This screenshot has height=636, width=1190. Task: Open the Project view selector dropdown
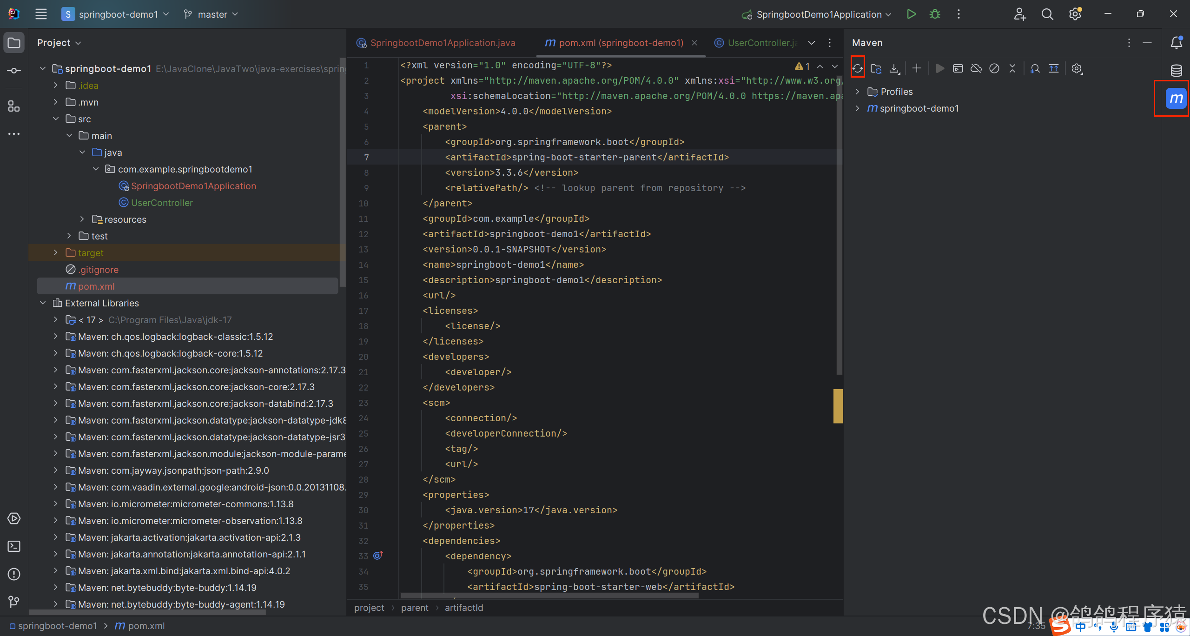tap(59, 43)
